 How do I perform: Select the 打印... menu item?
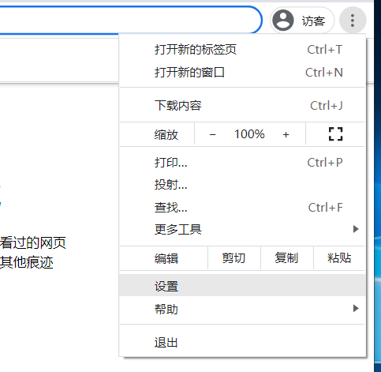242,163
